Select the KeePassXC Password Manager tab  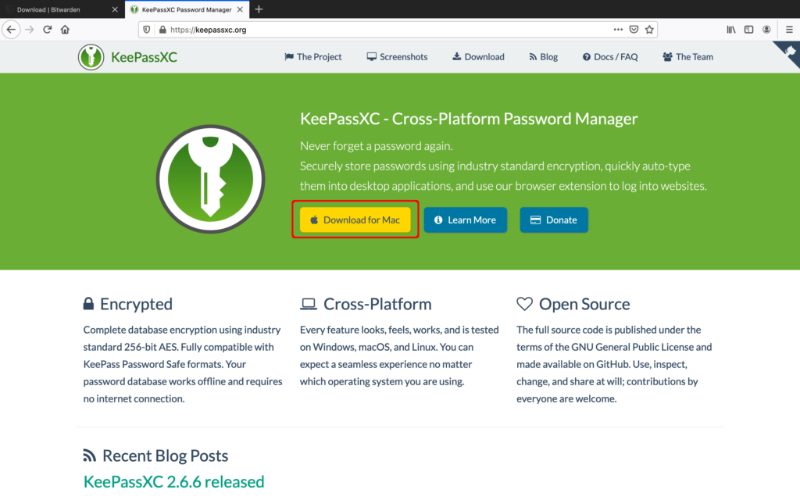click(x=187, y=9)
